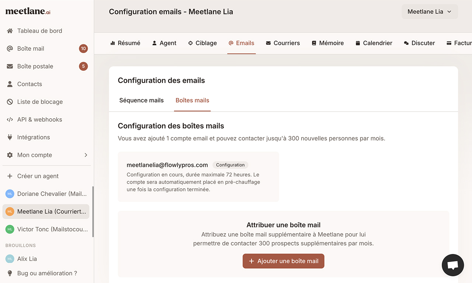Click the Contacts person icon
472x283 pixels.
(x=10, y=84)
